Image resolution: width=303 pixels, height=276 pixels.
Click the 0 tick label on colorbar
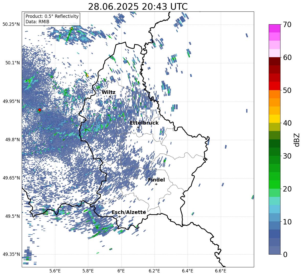285,254
